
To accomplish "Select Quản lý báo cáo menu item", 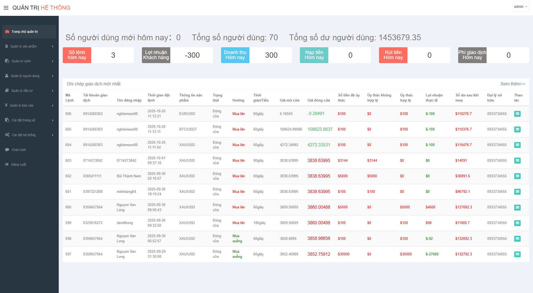I will point(22,105).
